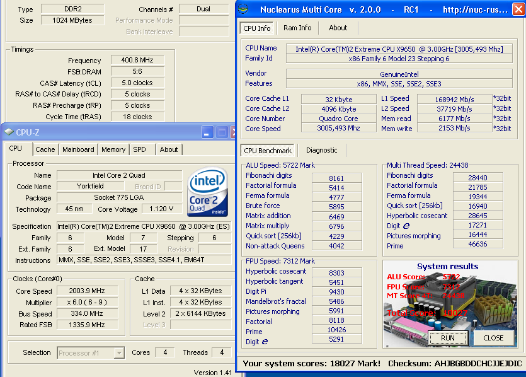
Task: Click the Multi Thread Prime score 46636
Action: (477, 244)
